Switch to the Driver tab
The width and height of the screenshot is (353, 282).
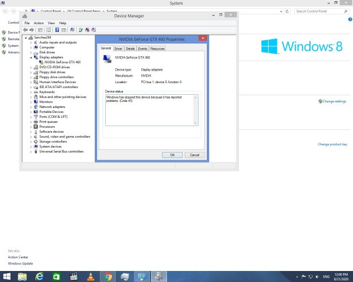point(118,49)
